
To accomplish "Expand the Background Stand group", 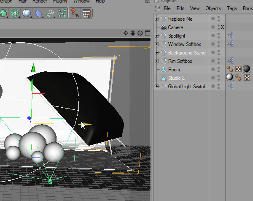I will [x=156, y=52].
